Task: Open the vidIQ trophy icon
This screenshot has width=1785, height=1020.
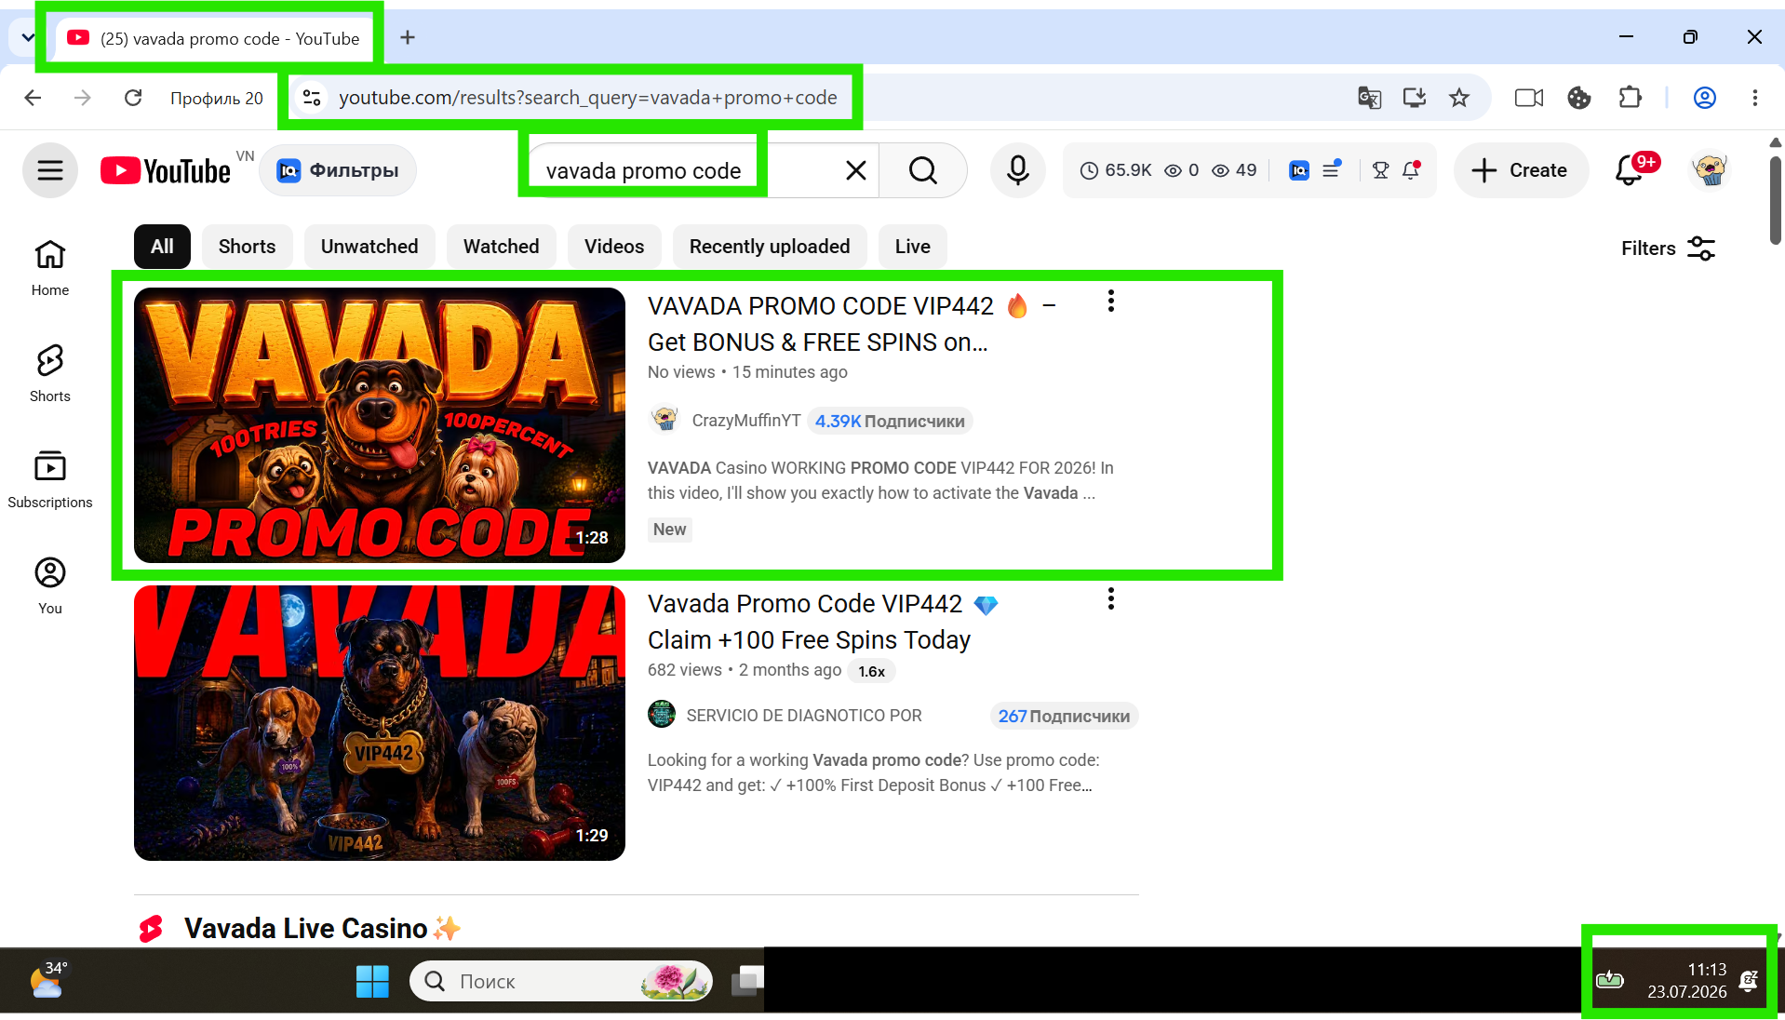Action: (x=1381, y=170)
